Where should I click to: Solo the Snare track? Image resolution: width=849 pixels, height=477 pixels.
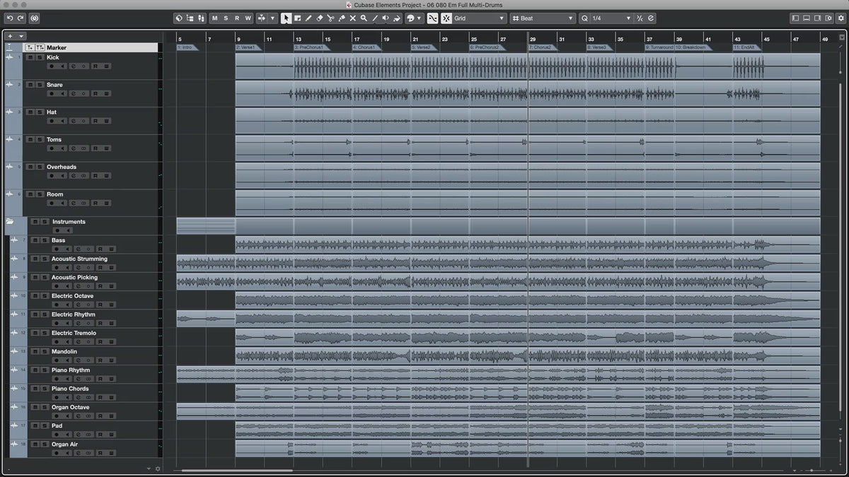point(39,85)
